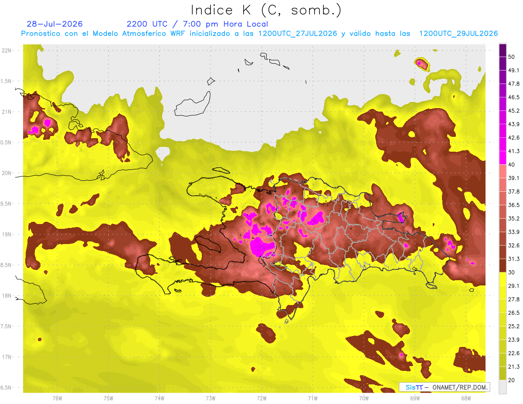523x404 pixels.
Task: Click the "40" color scale label
Action: pos(512,164)
